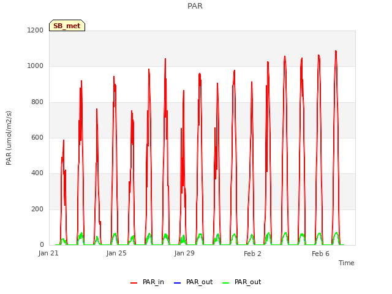Viewport: 392px width, 294px height.
Task: Click the green PAR_out legend swatch
Action: pyautogui.click(x=226, y=283)
